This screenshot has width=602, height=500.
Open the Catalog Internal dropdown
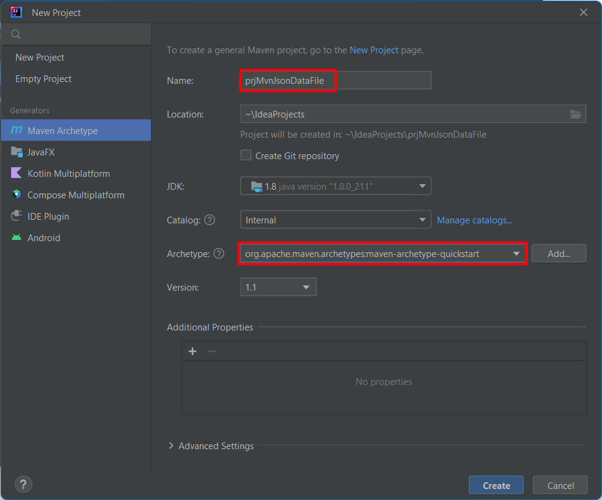coord(336,220)
